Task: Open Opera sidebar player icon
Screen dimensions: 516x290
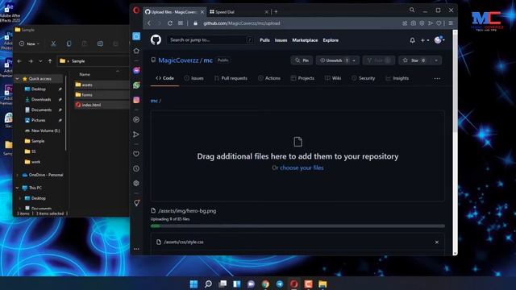Action: point(136,120)
